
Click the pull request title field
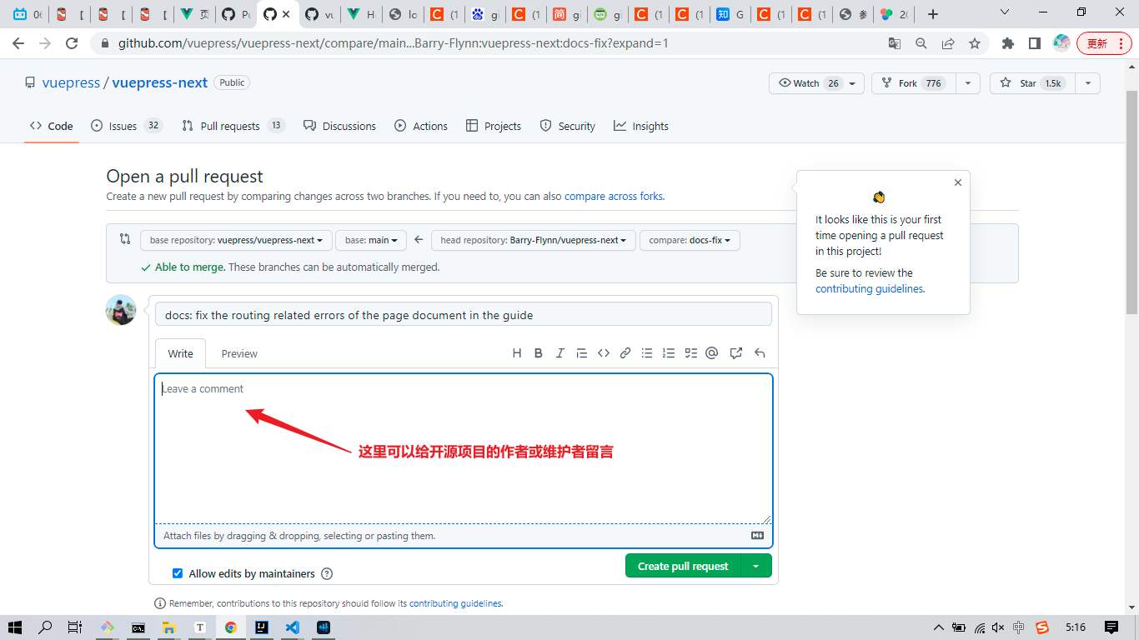pyautogui.click(x=464, y=314)
